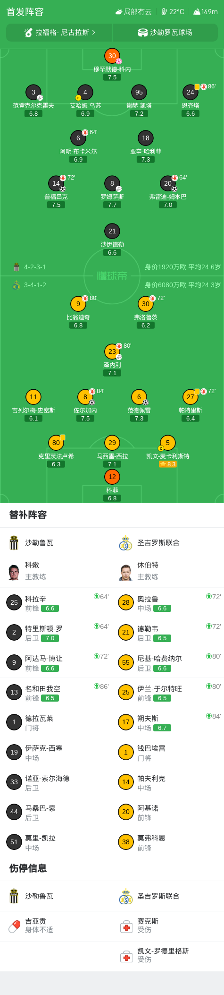
Task: Tap 罗姆萨斯 number 8 midfielder
Action: pos(112,183)
